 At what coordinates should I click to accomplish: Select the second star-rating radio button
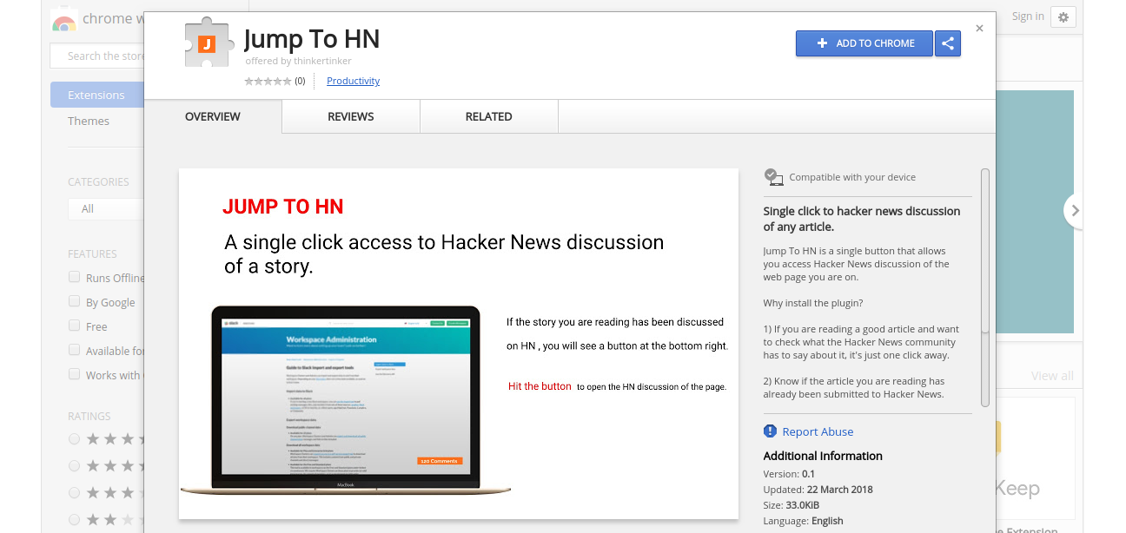(x=75, y=466)
